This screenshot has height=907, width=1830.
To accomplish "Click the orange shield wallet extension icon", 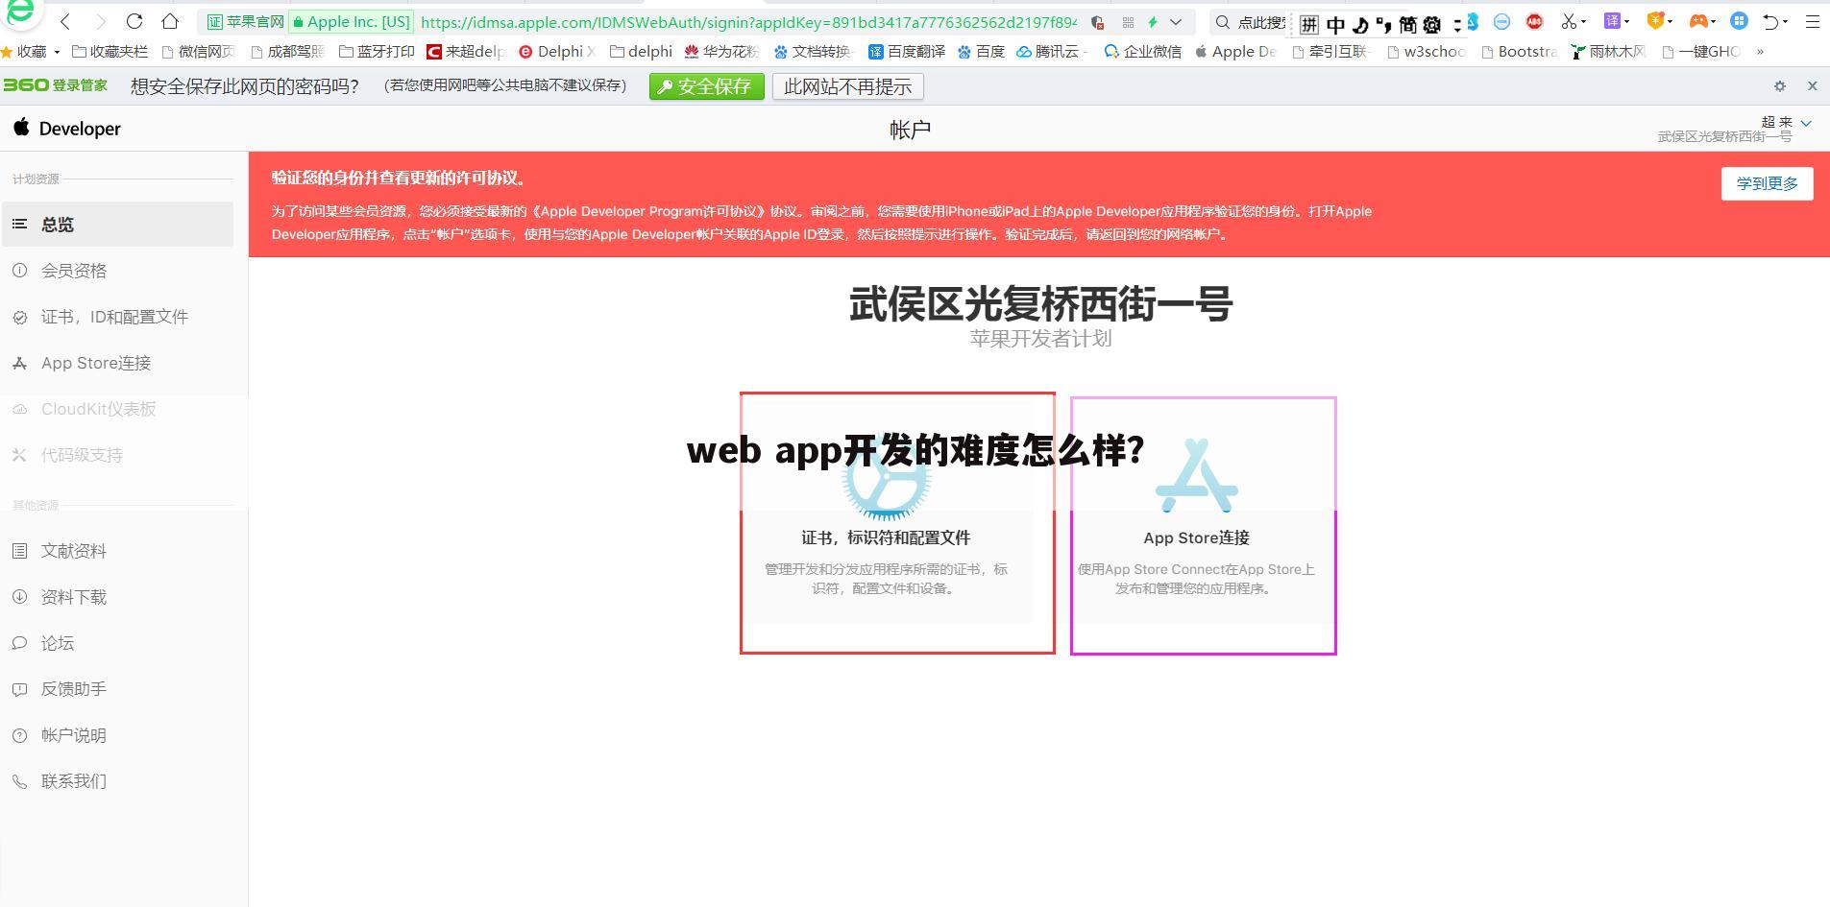I will 1656,21.
